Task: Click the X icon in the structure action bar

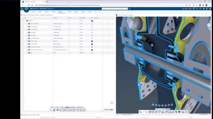Action: (x=84, y=110)
